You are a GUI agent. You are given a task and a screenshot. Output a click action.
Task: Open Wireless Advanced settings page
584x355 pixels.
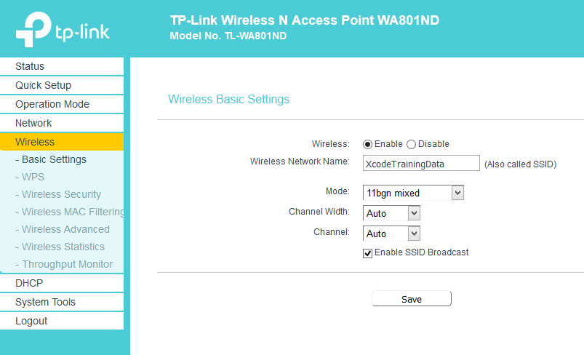pos(62,229)
